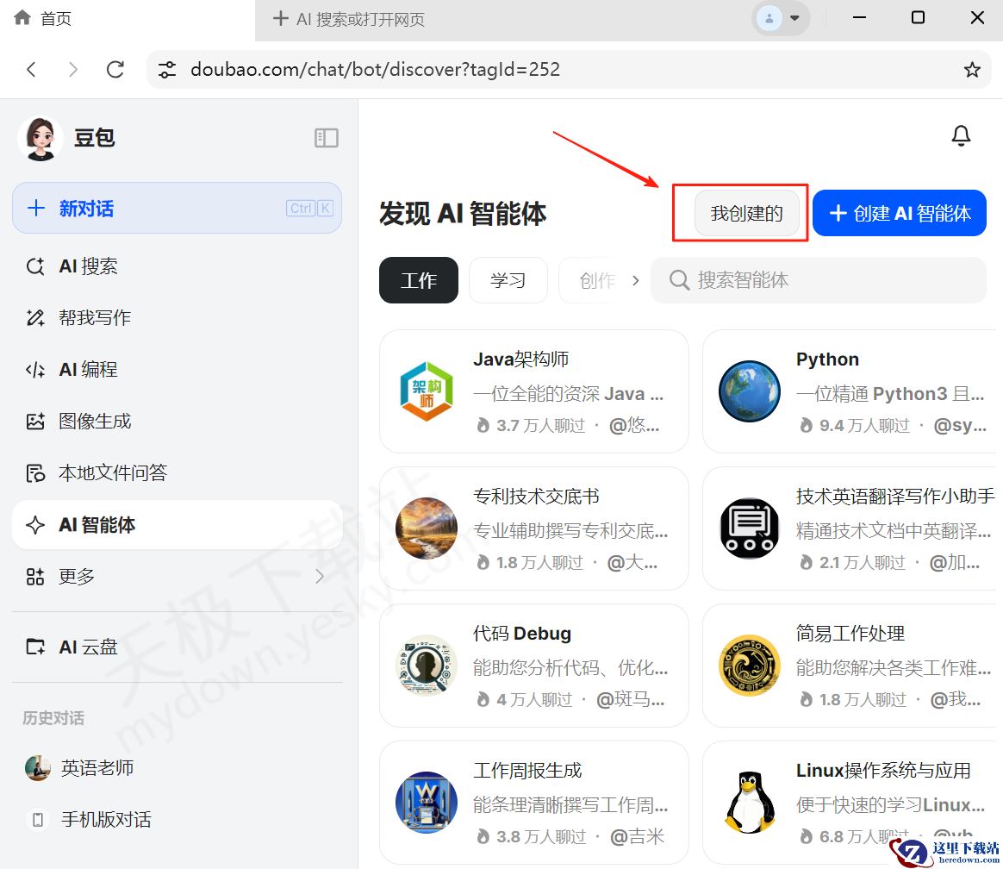Open the 工作周报生成 agent title

[527, 771]
